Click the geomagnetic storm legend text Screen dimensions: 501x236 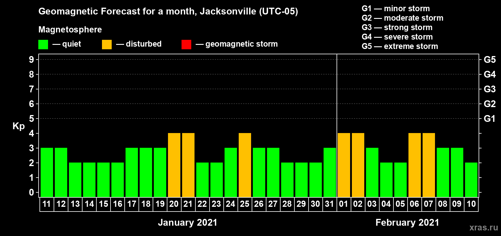[242, 44]
